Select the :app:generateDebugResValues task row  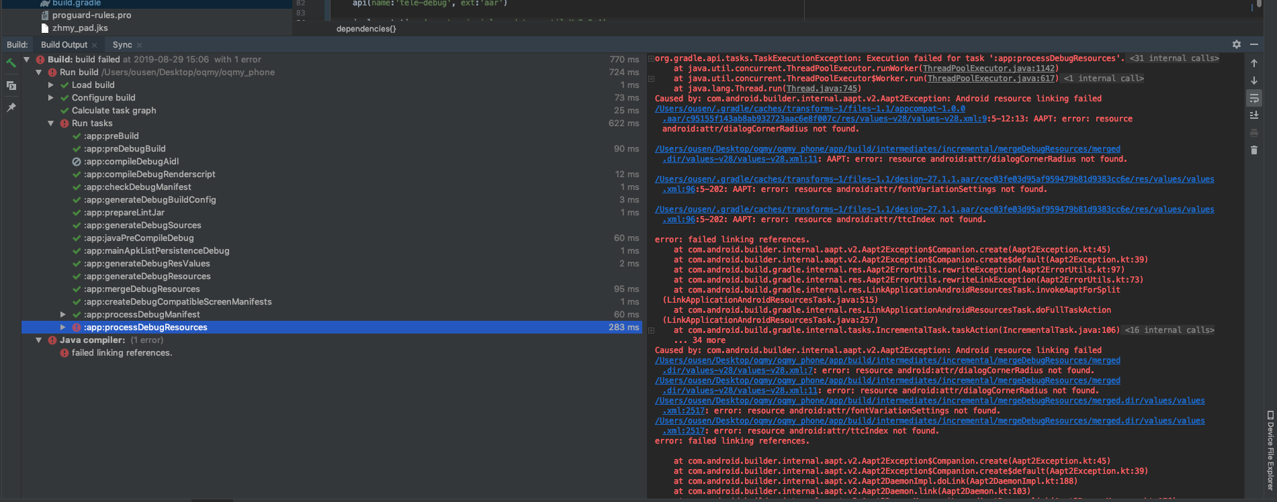click(x=331, y=264)
